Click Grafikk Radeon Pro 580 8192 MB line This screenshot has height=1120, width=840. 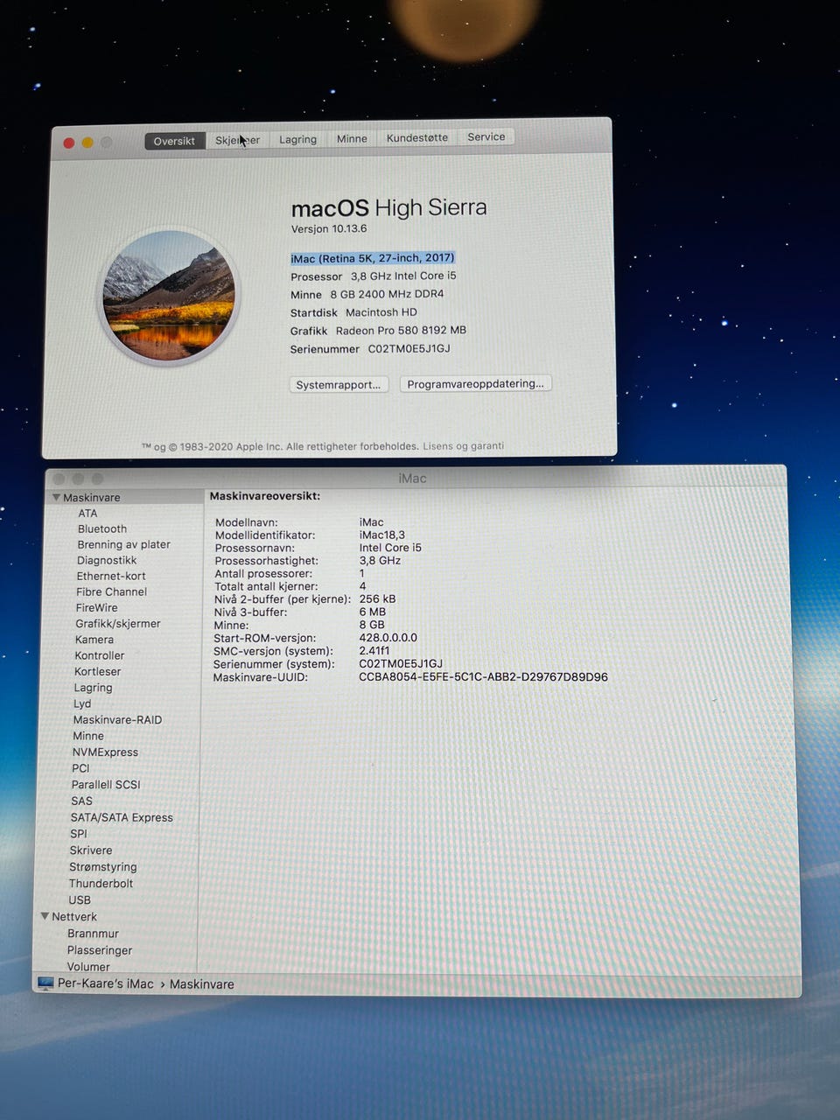click(378, 331)
